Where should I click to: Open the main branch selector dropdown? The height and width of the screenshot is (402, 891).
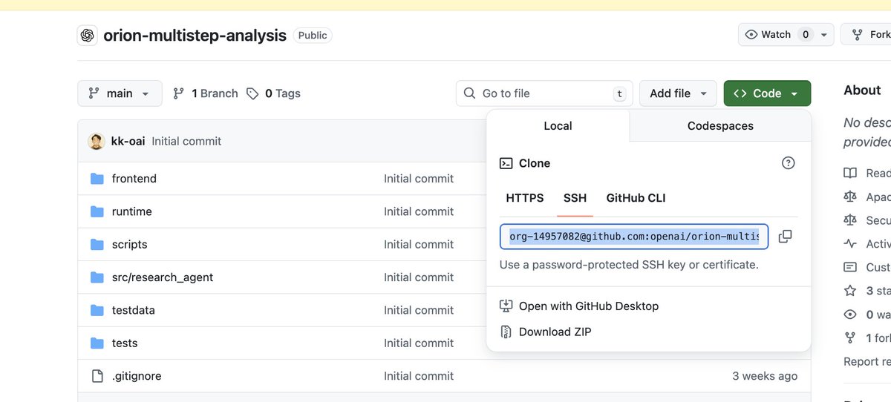click(x=120, y=93)
